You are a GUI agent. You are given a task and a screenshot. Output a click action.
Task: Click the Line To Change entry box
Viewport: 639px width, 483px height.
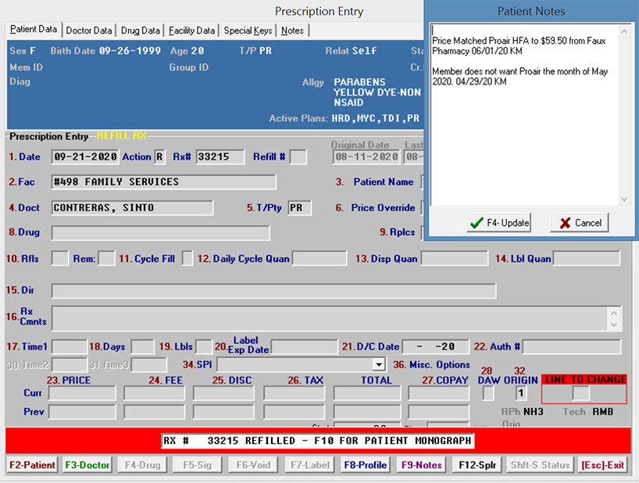tap(581, 393)
